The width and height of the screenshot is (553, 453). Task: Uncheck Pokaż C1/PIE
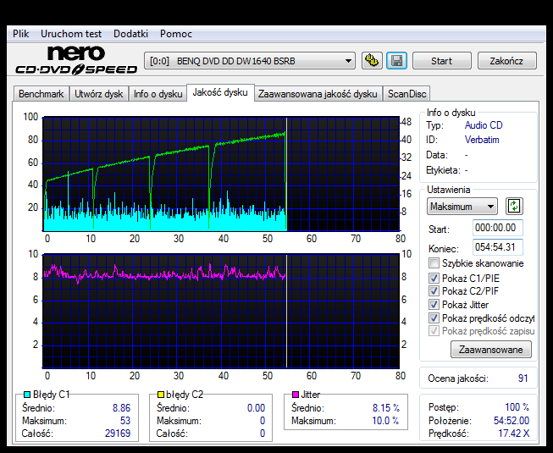[434, 278]
